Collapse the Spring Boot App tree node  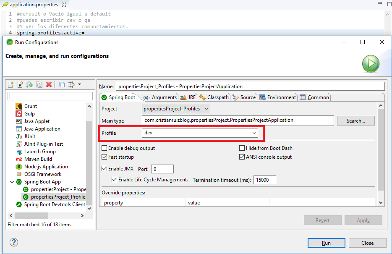12,182
